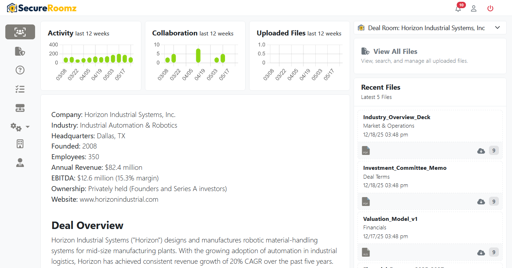Open the question mark Q&A sidebar icon
This screenshot has width=512, height=268.
(20, 70)
